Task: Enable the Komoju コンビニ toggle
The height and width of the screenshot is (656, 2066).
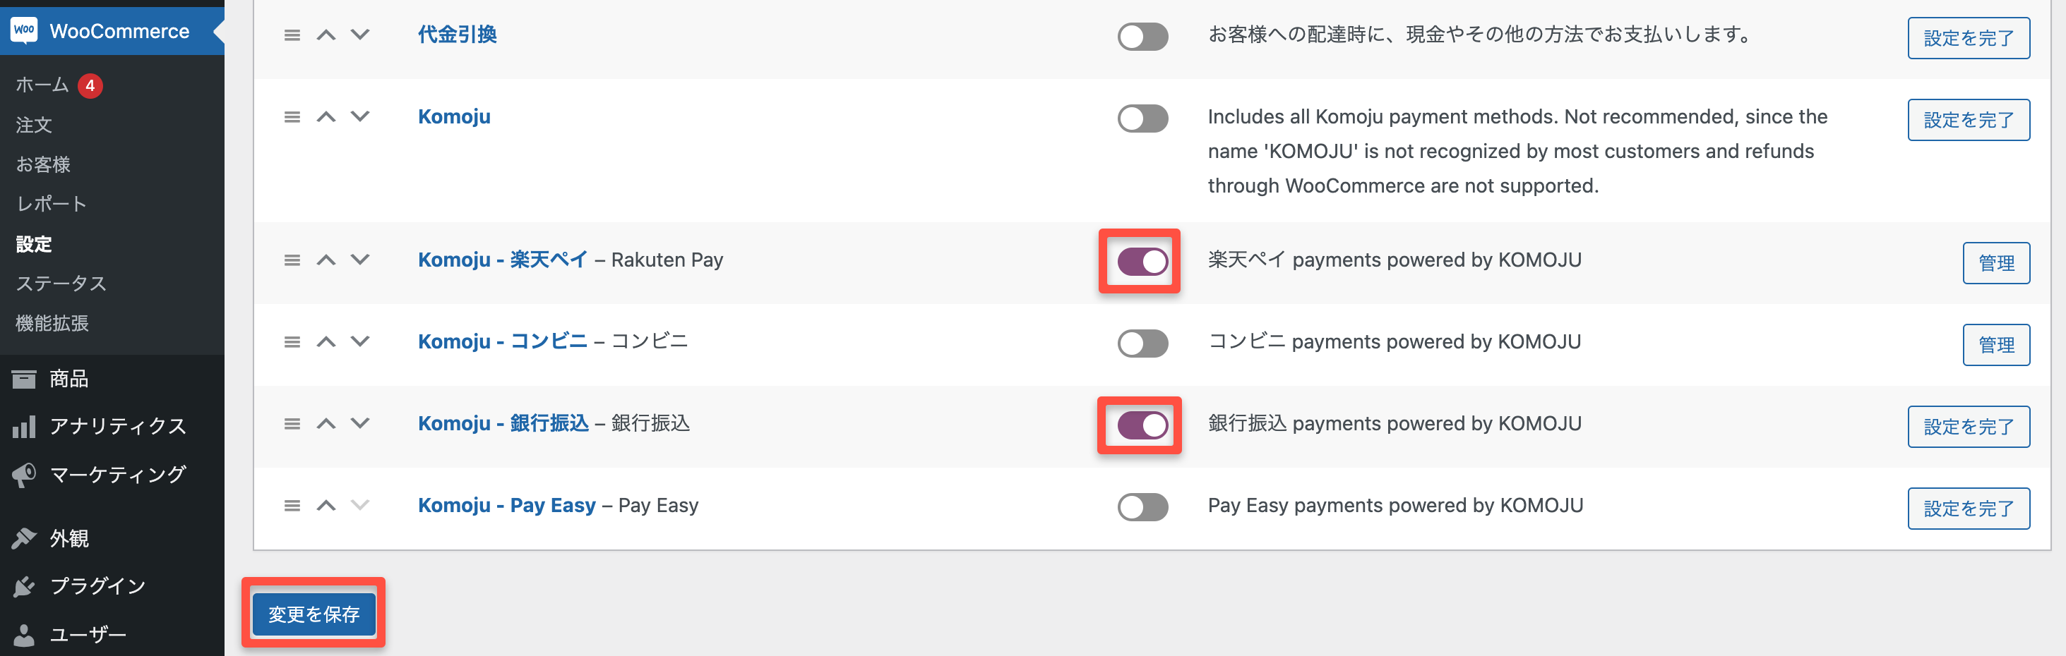Action: (x=1142, y=344)
